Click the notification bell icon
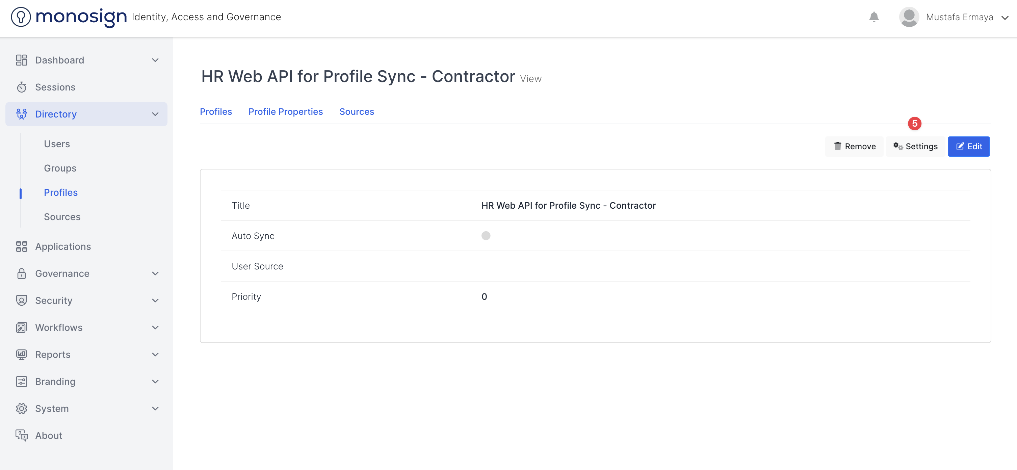 click(874, 17)
